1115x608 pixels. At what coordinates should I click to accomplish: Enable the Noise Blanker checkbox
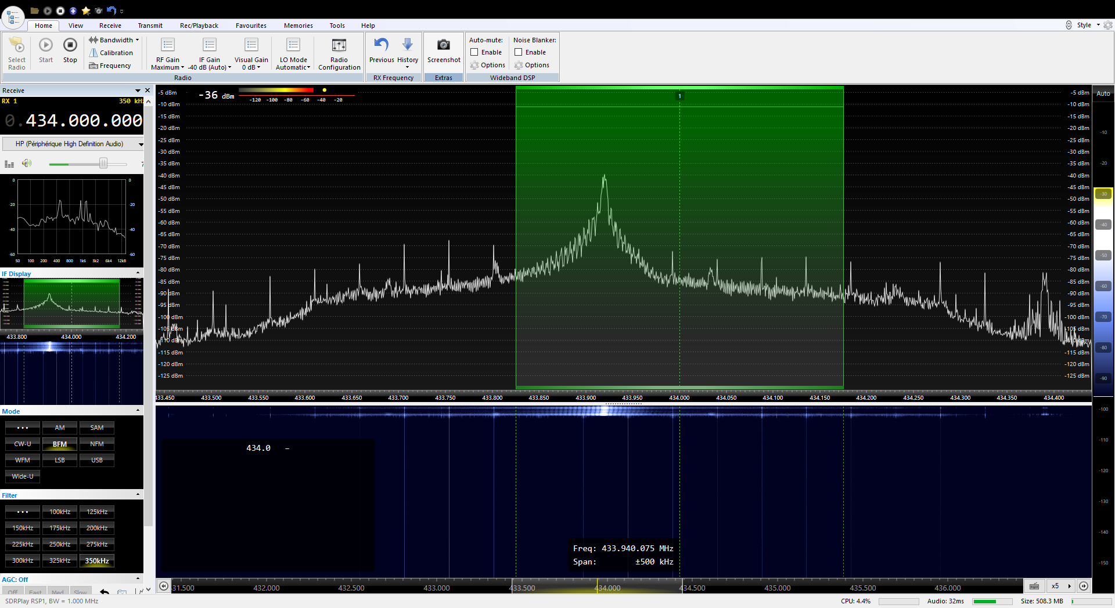519,52
